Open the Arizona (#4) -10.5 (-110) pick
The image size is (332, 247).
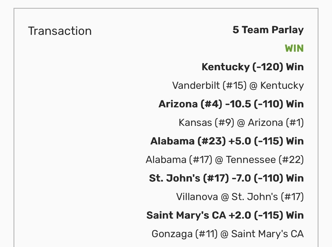(231, 104)
